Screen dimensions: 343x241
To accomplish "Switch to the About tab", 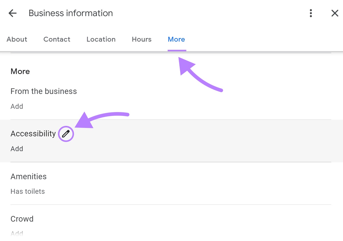I will [x=17, y=39].
